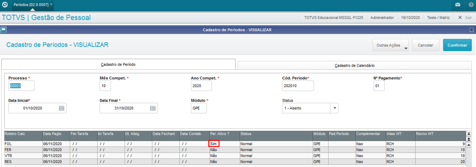
Task: Open the Outras Ações dropdown
Action: coord(390,45)
